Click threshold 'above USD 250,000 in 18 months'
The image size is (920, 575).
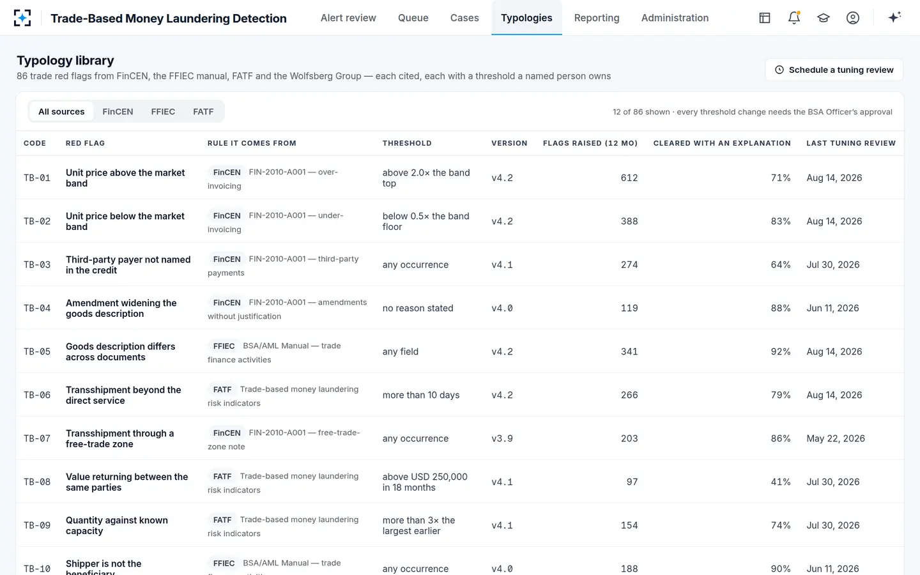pos(425,482)
